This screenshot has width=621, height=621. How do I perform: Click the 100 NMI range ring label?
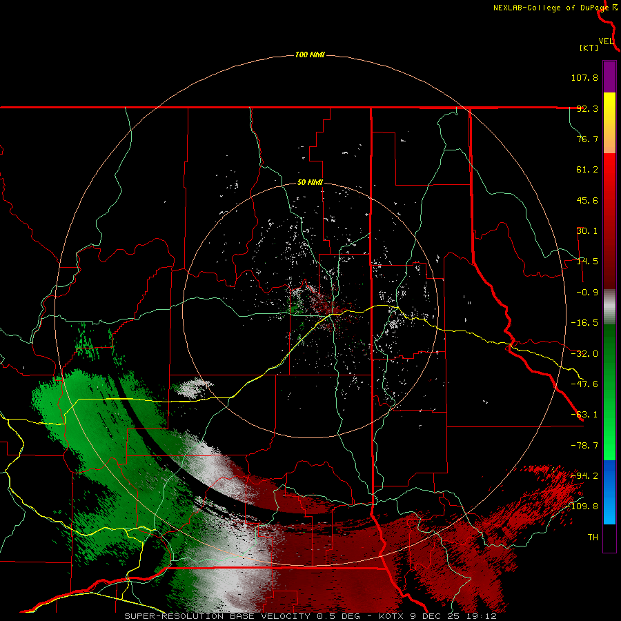coord(310,55)
